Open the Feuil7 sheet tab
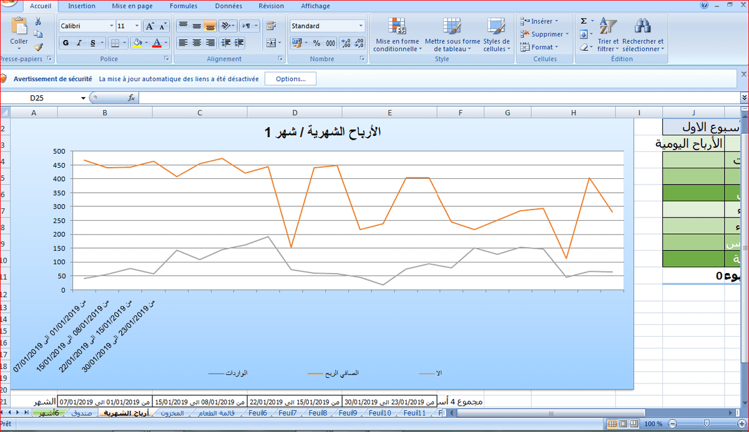The width and height of the screenshot is (749, 432). point(288,413)
